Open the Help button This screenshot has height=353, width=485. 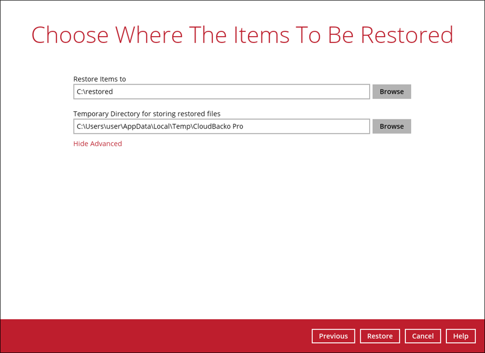tap(461, 336)
